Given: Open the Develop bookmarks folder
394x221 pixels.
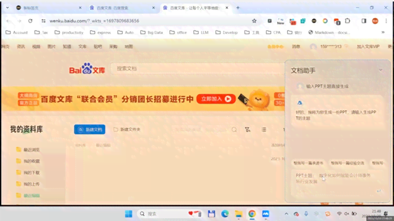Looking at the screenshot, I should tap(227, 32).
